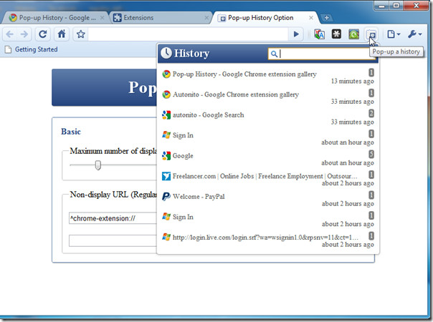
Task: Click the black asterisk extension icon
Action: tap(336, 34)
